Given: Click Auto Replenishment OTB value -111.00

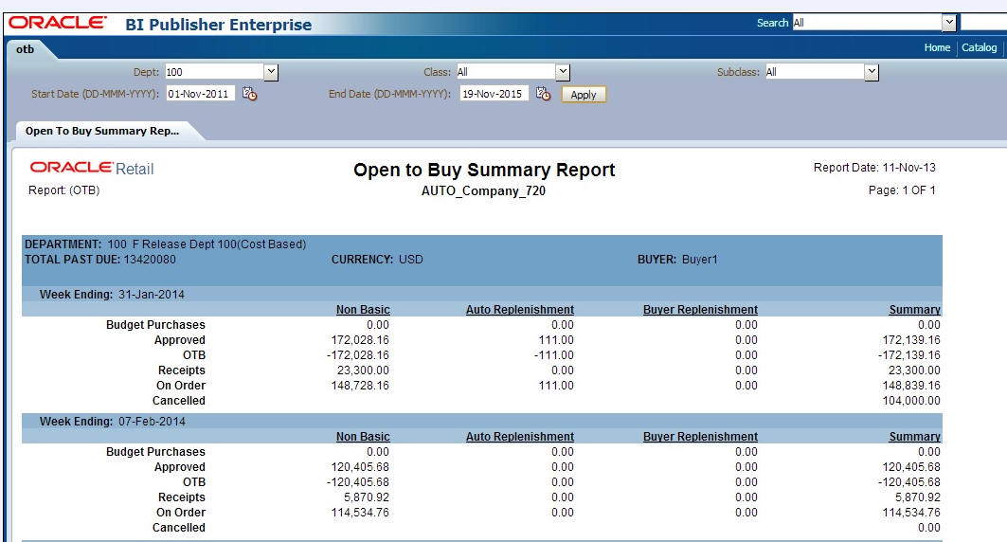Looking at the screenshot, I should (x=554, y=355).
